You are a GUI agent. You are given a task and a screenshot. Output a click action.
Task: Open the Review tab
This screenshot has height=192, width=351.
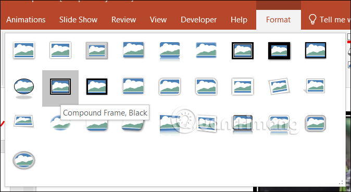pos(123,20)
